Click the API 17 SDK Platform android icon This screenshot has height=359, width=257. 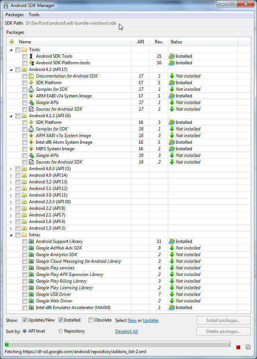pos(31,83)
